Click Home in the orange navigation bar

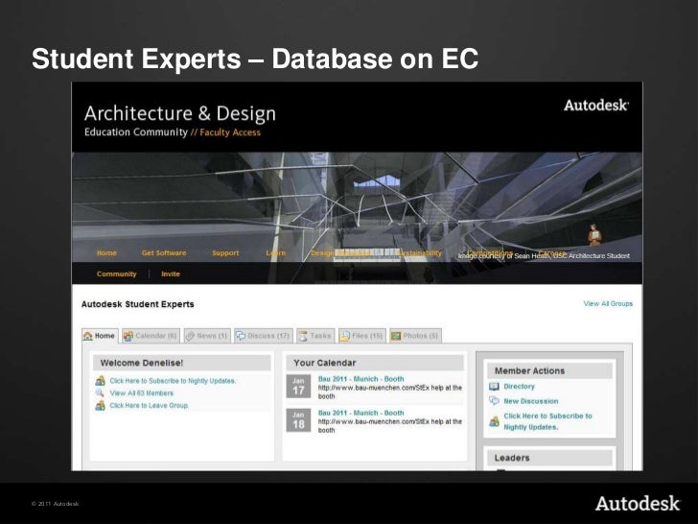pos(106,253)
